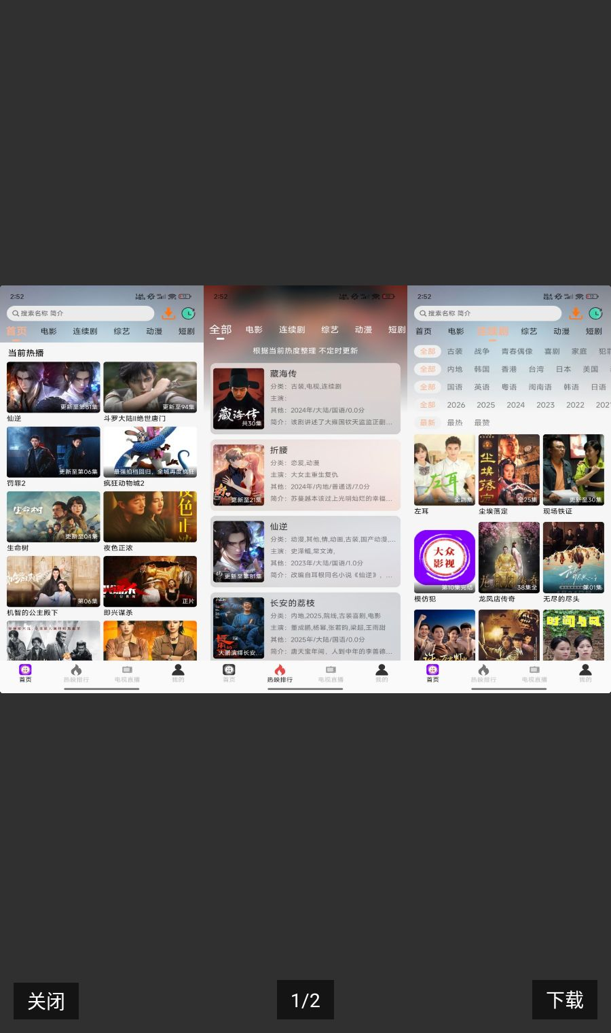Open the 无尽的尽头 poster
This screenshot has height=1033, width=611.
pyautogui.click(x=574, y=557)
